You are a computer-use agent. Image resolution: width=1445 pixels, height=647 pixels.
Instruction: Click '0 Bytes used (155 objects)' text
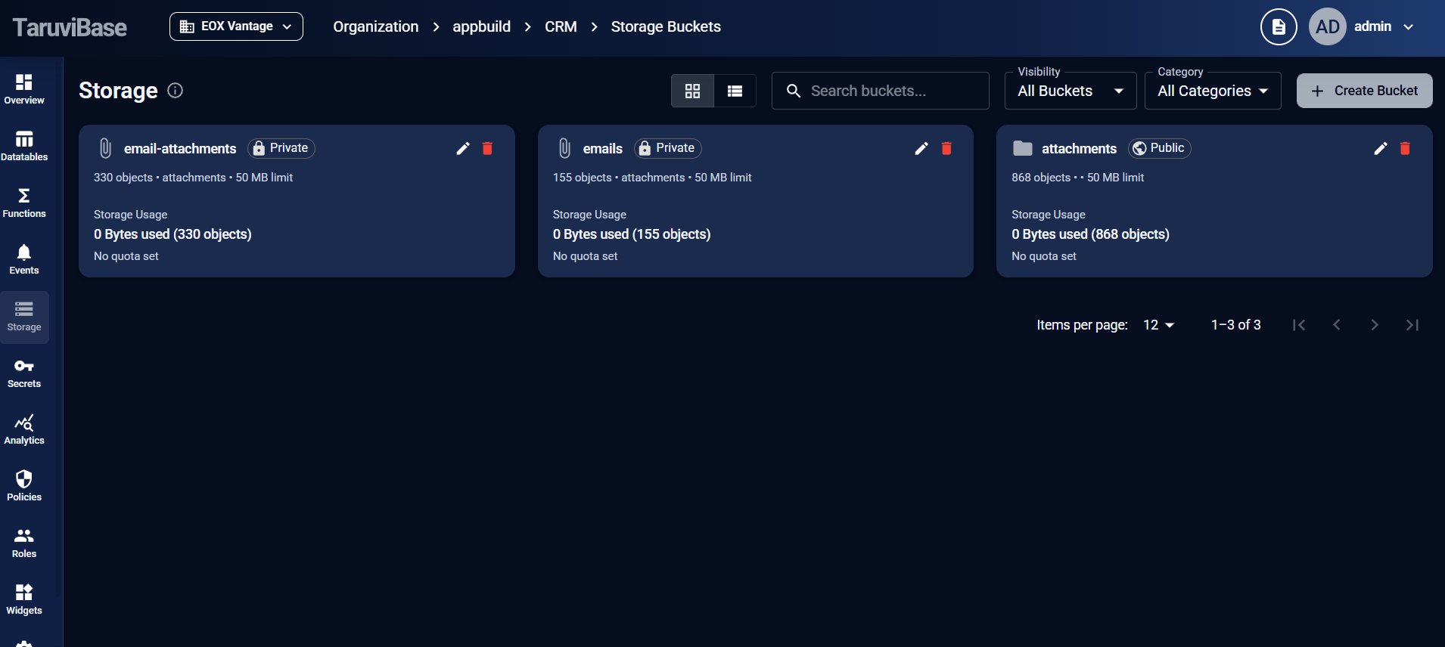(x=632, y=234)
